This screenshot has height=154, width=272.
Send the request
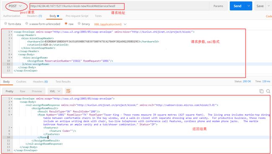tap(237, 6)
